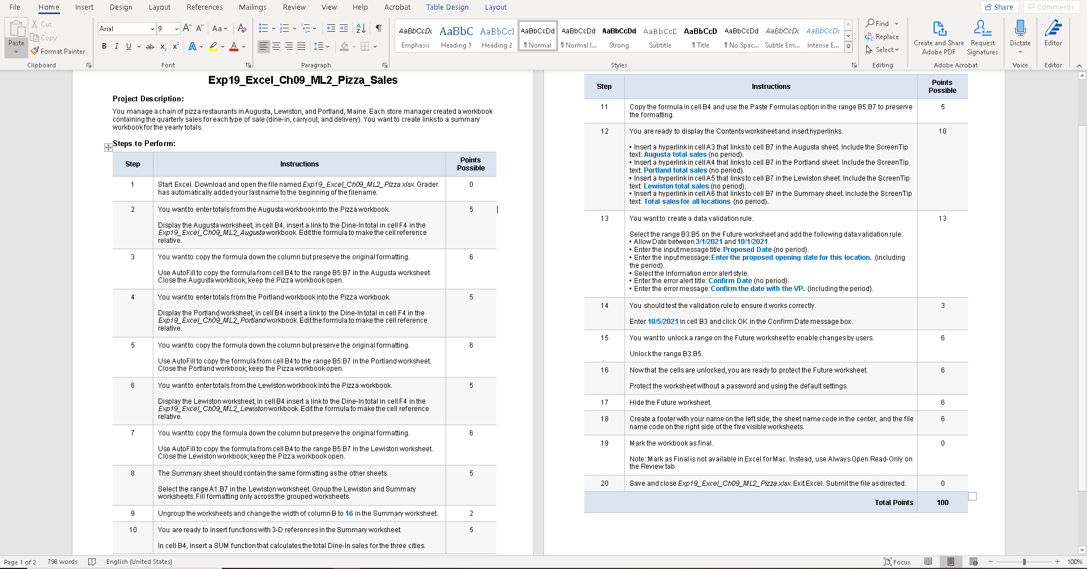Toggle Italic formatting
This screenshot has height=569, width=1087.
click(x=117, y=46)
